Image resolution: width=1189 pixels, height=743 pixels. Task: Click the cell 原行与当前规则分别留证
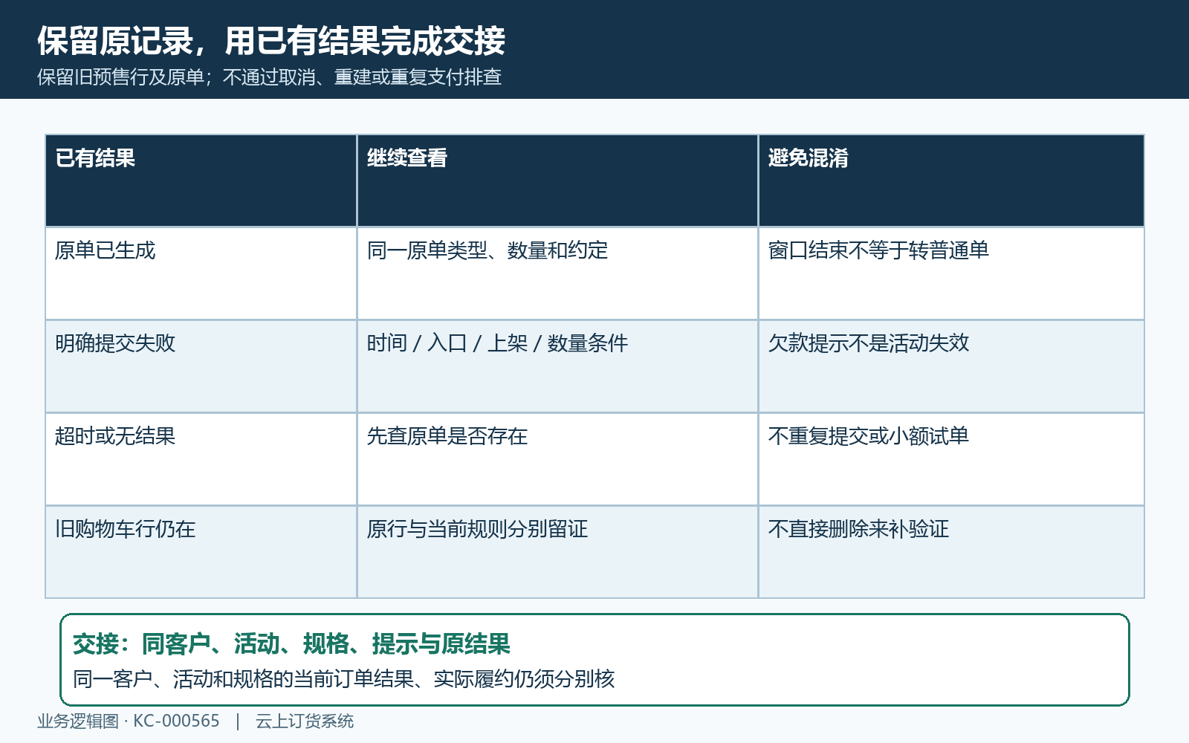[x=557, y=552]
